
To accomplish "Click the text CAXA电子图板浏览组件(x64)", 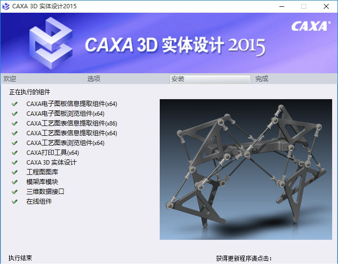I will (x=65, y=114).
